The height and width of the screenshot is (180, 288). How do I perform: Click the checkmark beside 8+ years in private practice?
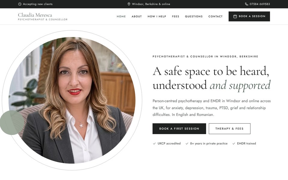(x=187, y=144)
